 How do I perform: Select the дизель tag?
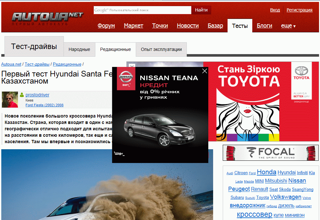tap(286, 206)
